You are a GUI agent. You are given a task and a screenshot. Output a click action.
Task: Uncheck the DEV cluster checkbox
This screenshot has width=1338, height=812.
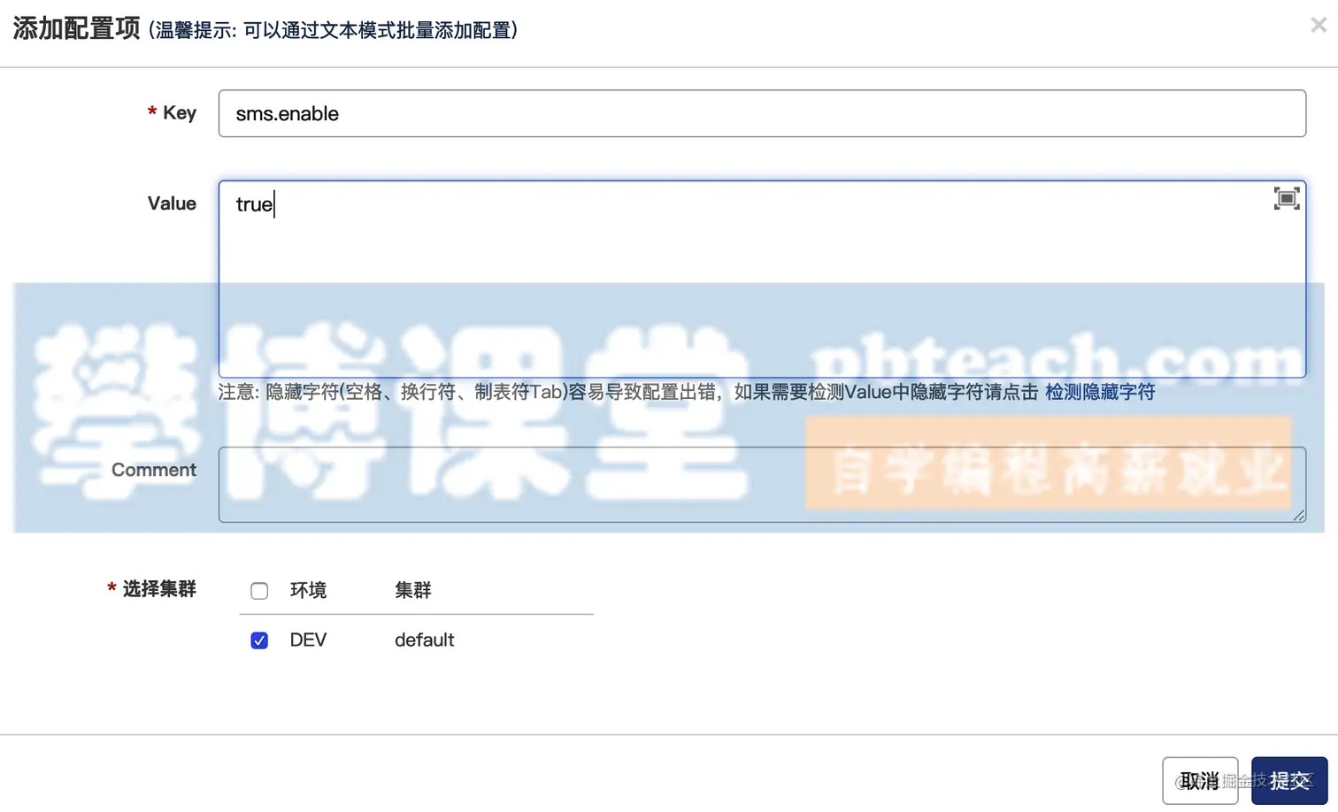pyautogui.click(x=259, y=640)
